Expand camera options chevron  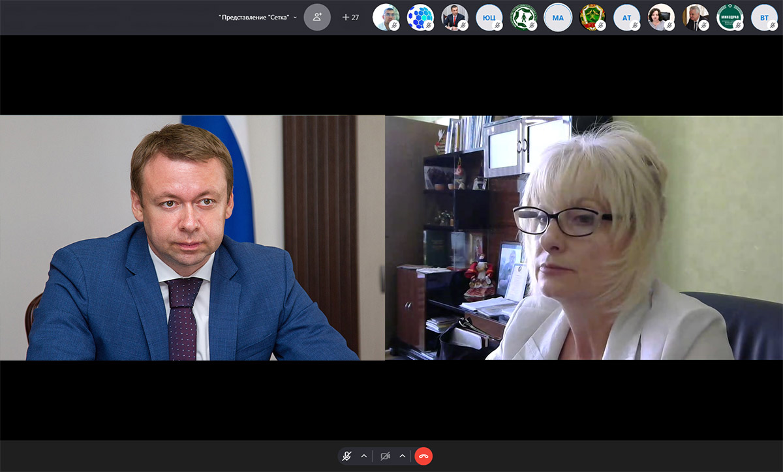[403, 456]
